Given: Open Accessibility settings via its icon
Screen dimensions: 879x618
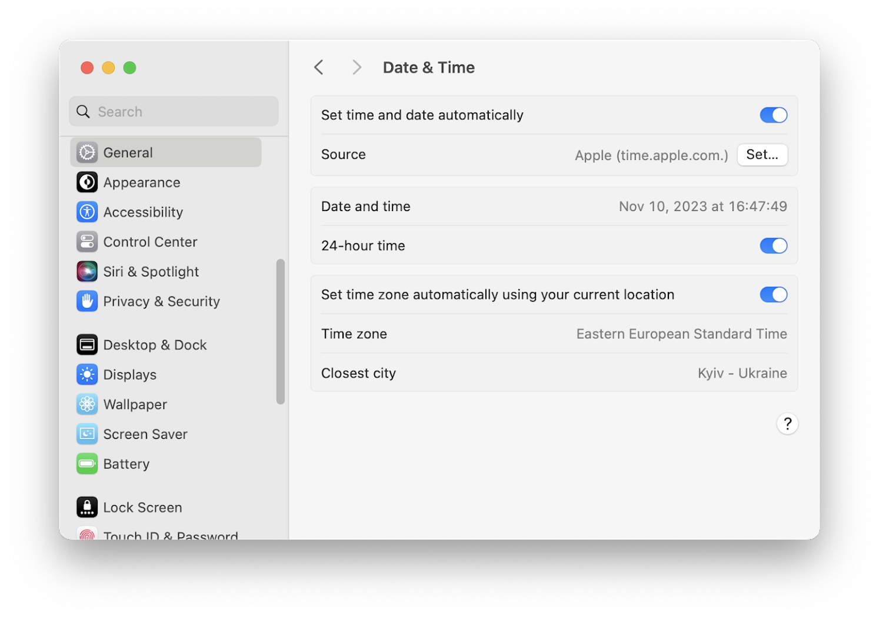Looking at the screenshot, I should [x=86, y=212].
